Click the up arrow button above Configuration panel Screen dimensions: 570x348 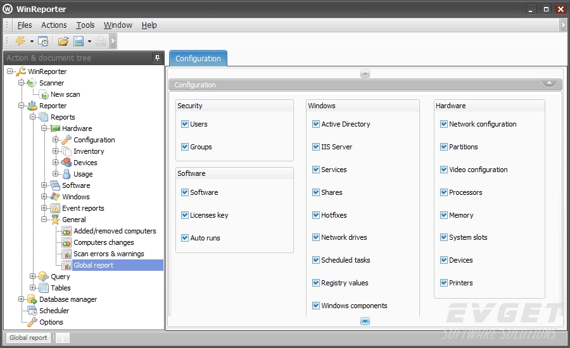[365, 74]
